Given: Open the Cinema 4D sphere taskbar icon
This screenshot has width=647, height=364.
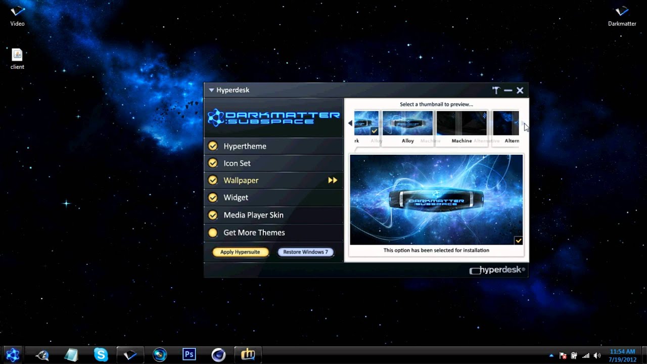Looking at the screenshot, I should 218,355.
